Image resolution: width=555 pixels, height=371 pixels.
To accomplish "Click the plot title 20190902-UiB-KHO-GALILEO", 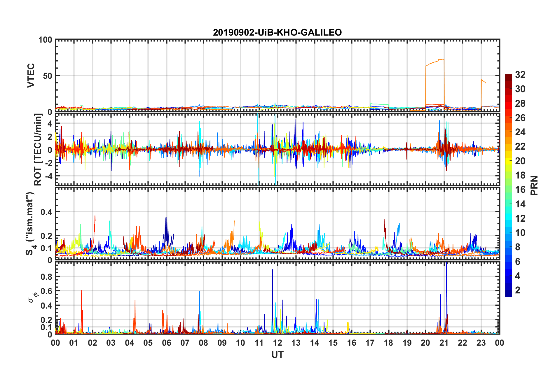I will 277,32.
